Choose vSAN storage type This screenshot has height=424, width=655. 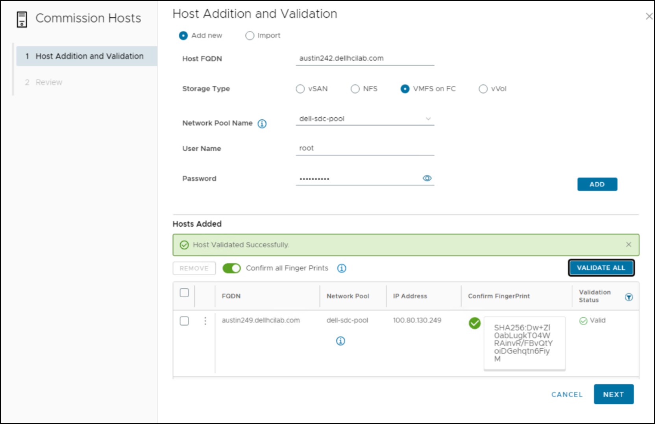point(300,89)
